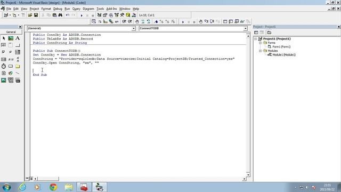This screenshot has width=341, height=192.
Task: Click General tab in toolbox
Action: tap(11, 32)
